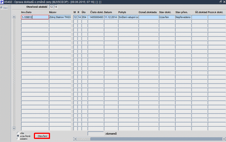Click the empty Označ.dokladu field in first row
This screenshot has height=142, width=226.
pos(149,17)
